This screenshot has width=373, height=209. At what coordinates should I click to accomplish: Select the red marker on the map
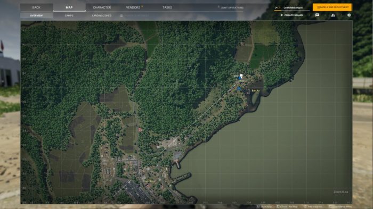[140, 129]
